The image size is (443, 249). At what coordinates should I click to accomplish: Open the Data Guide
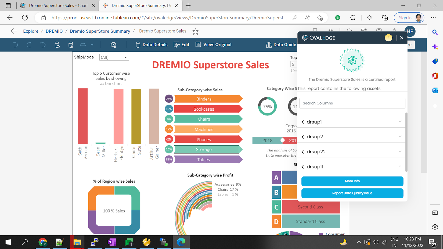(x=281, y=45)
